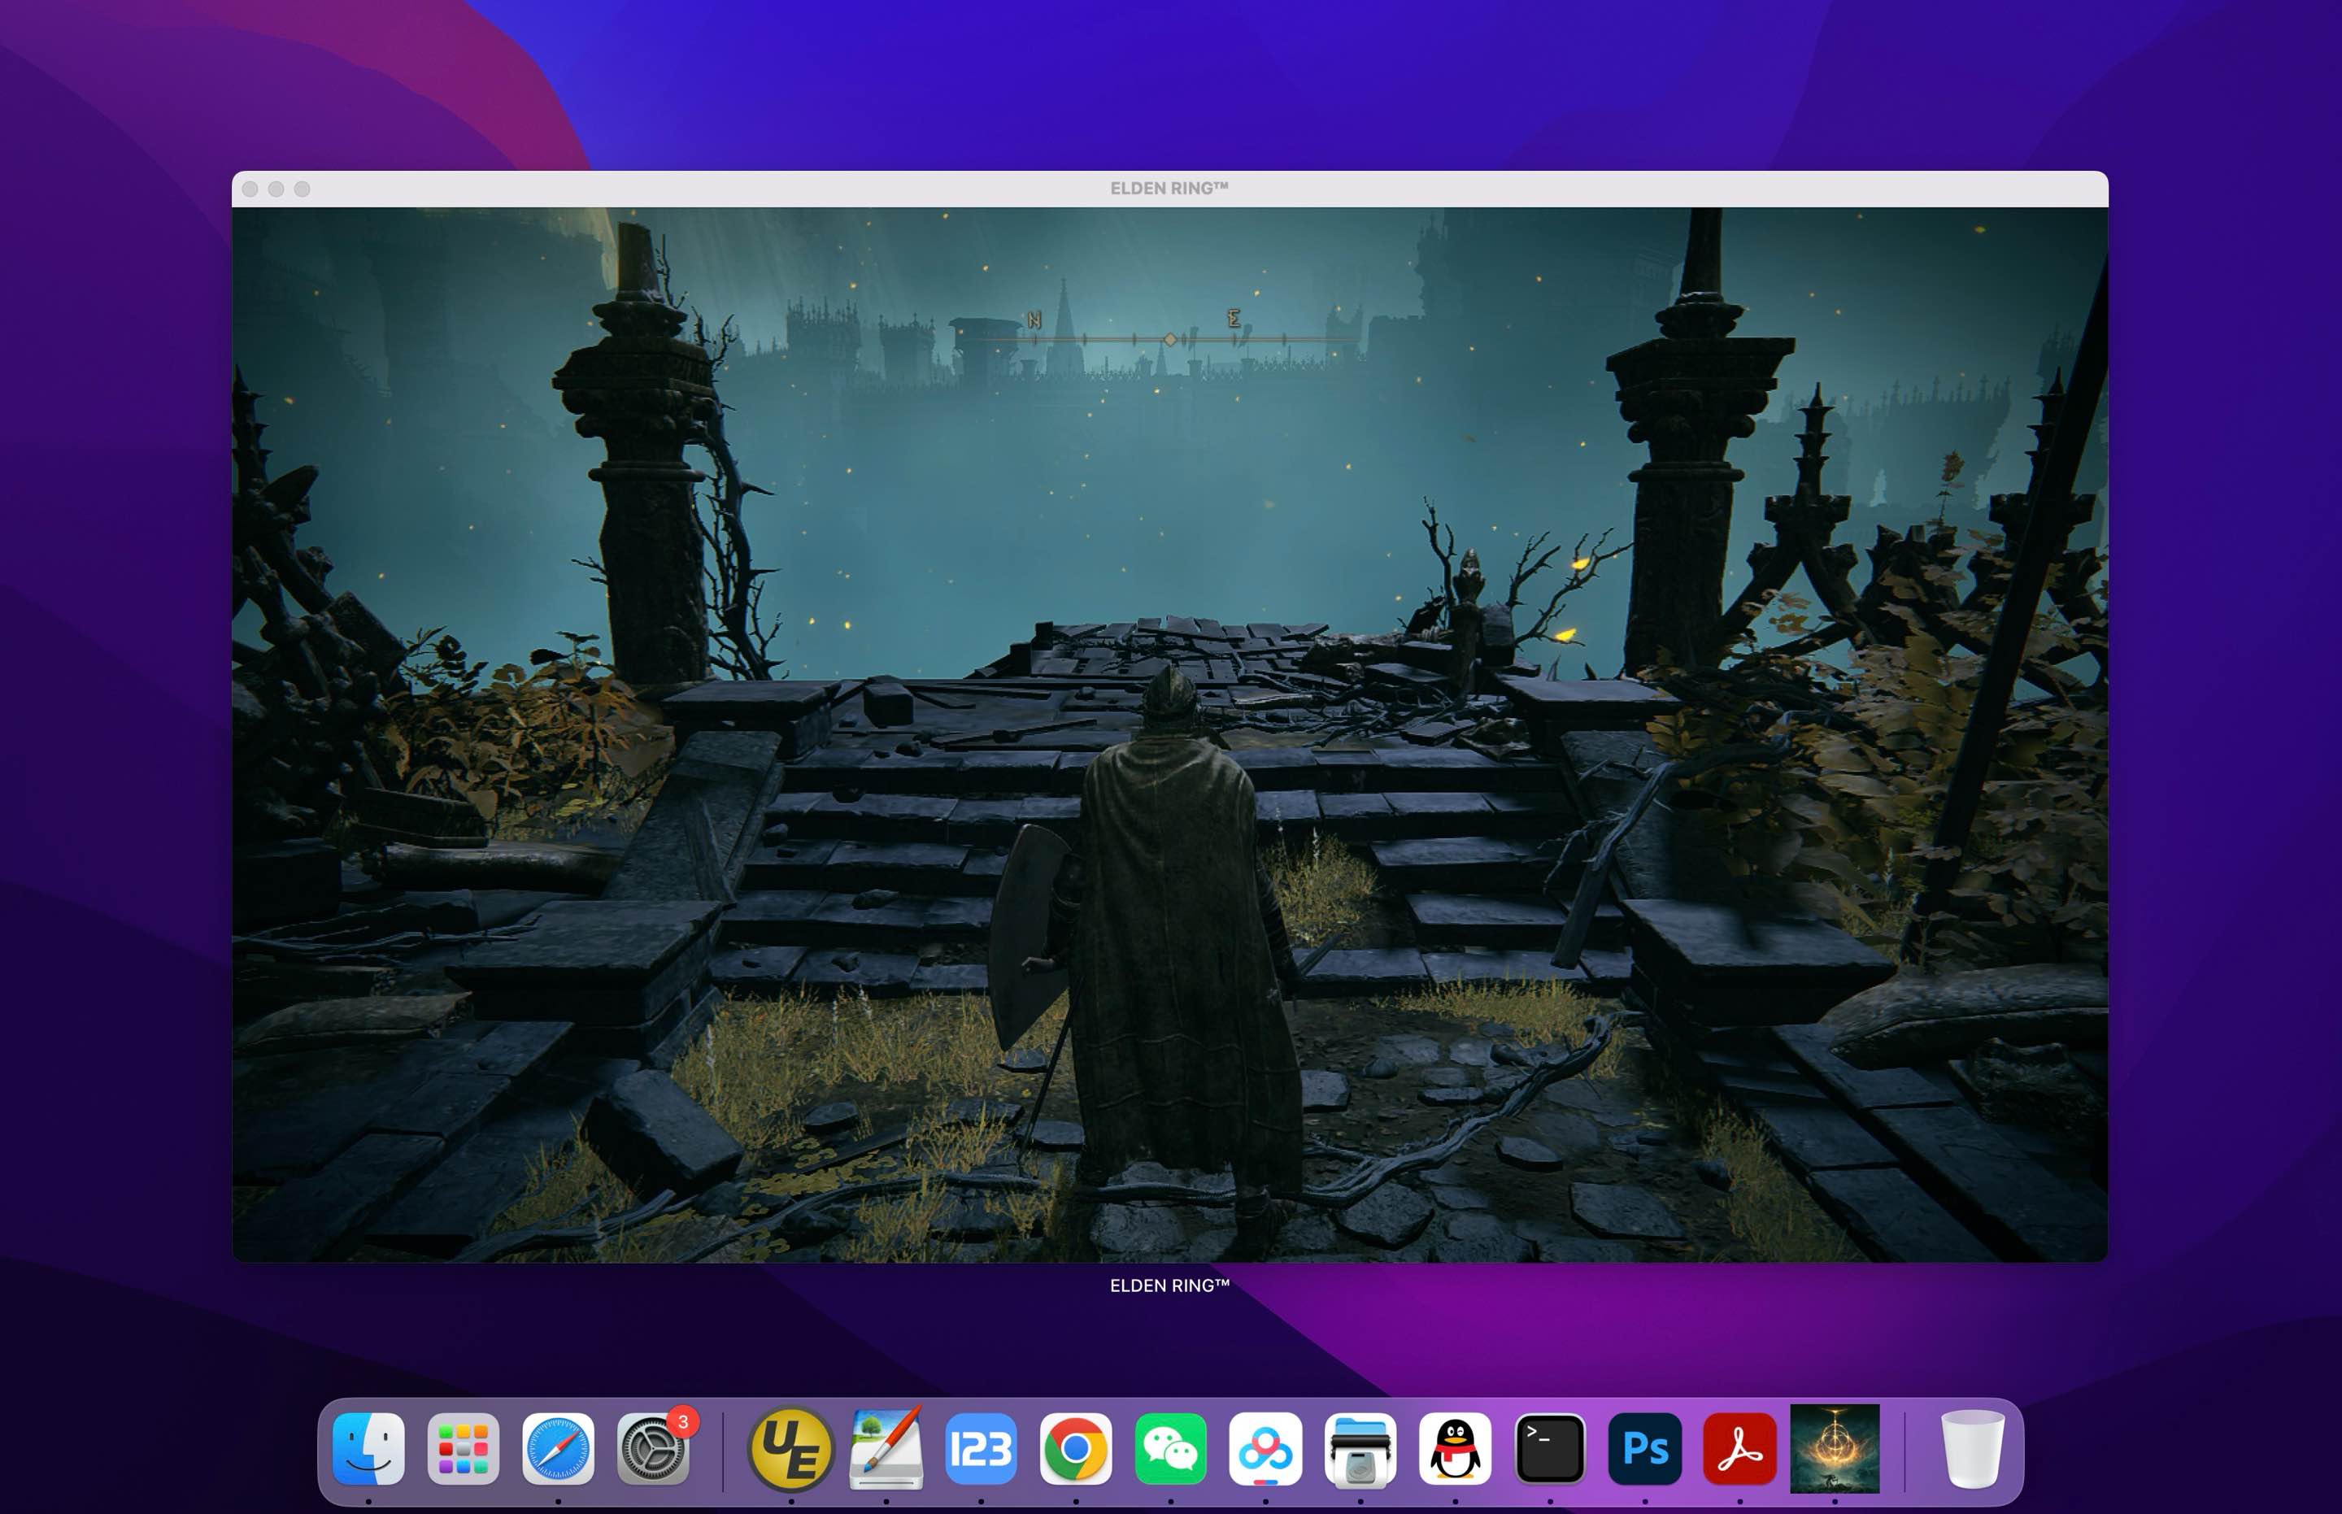Open Terminal from the dock

pyautogui.click(x=1549, y=1448)
